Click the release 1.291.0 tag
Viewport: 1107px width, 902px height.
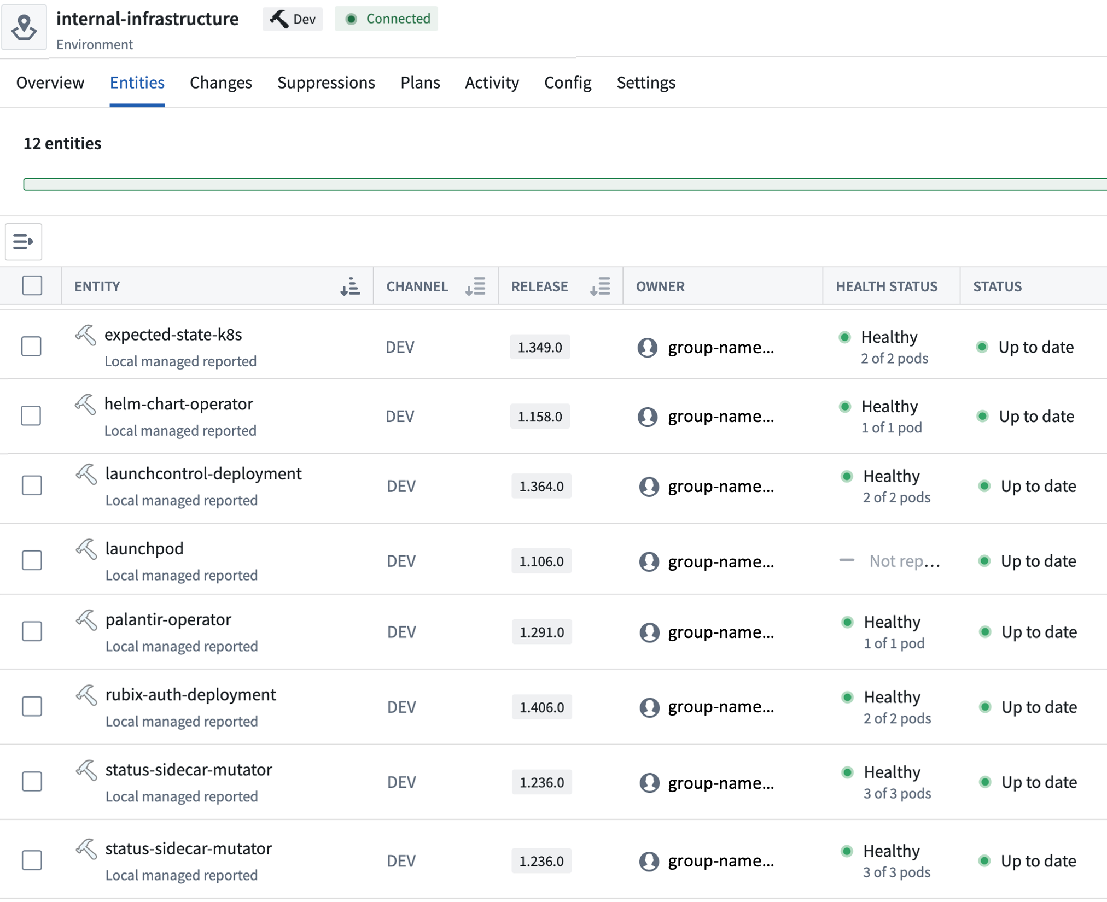point(542,632)
